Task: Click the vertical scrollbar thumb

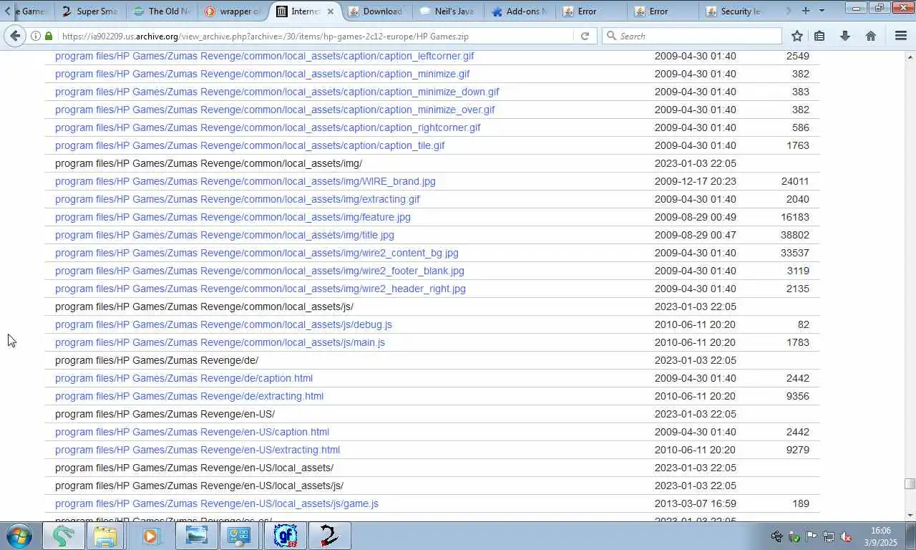Action: coord(910,484)
